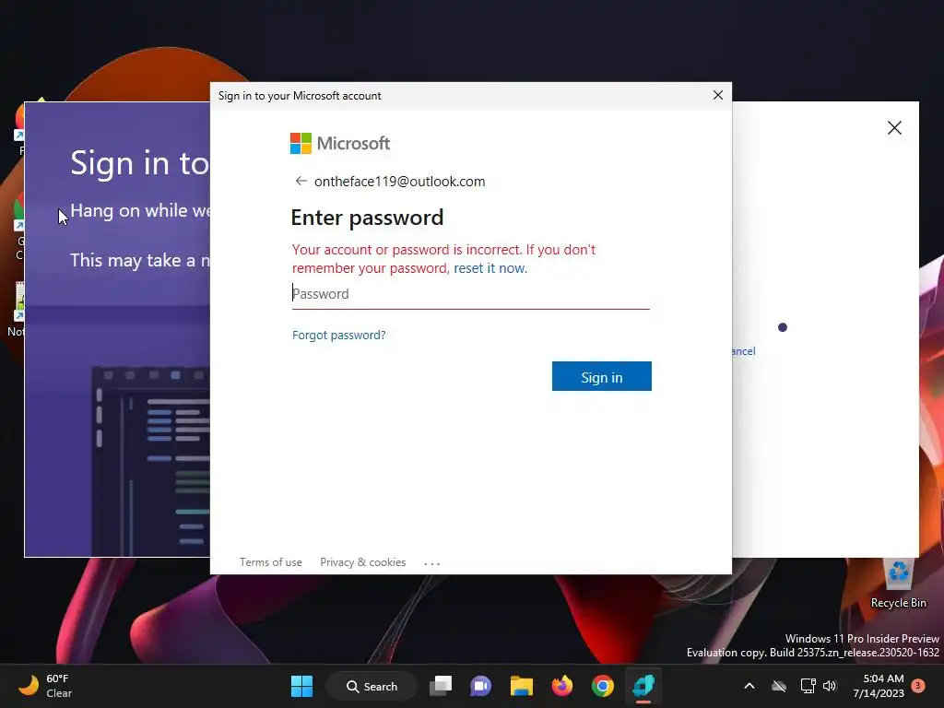Launch Teams Chat from the taskbar
This screenshot has width=944, height=708.
pyautogui.click(x=480, y=686)
